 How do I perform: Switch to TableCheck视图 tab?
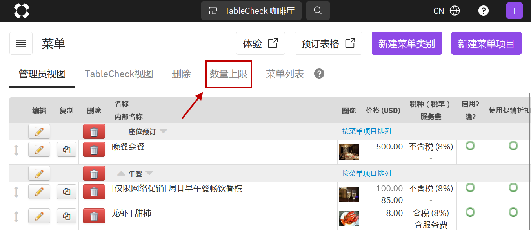point(119,74)
